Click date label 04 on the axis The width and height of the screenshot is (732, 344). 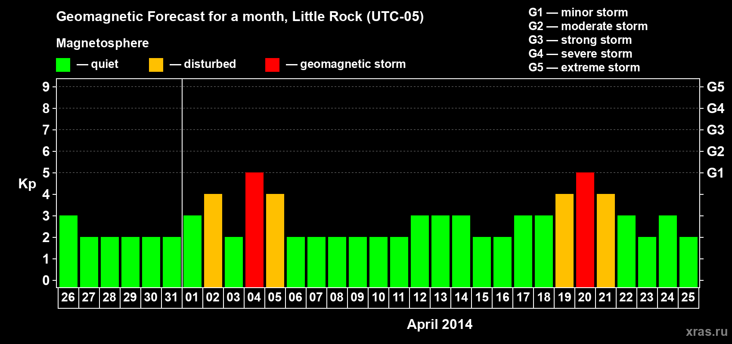tap(254, 297)
